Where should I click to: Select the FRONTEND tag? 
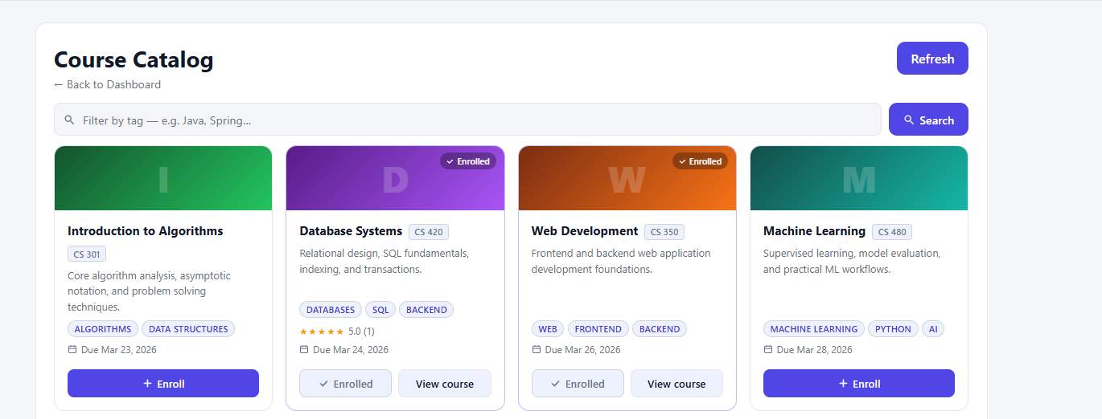pyautogui.click(x=598, y=329)
